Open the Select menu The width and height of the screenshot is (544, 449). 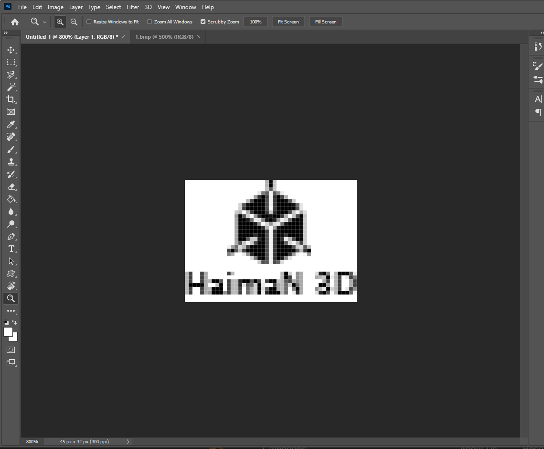point(114,7)
